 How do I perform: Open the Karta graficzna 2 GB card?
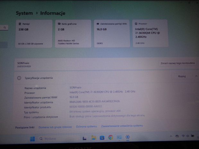(x=73, y=34)
